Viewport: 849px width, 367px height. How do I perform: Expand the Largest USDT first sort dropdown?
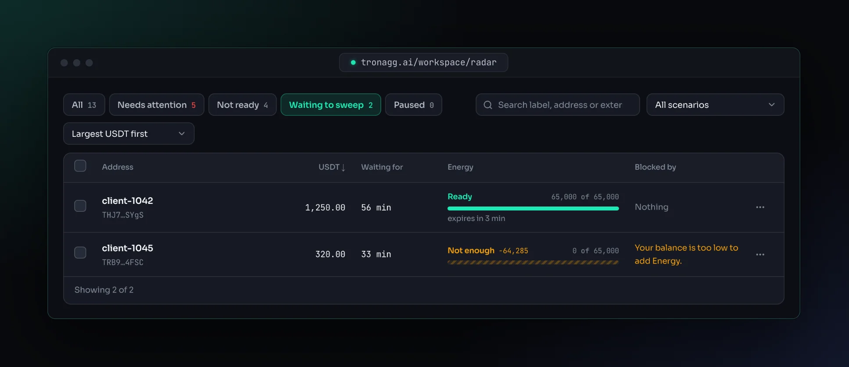129,134
